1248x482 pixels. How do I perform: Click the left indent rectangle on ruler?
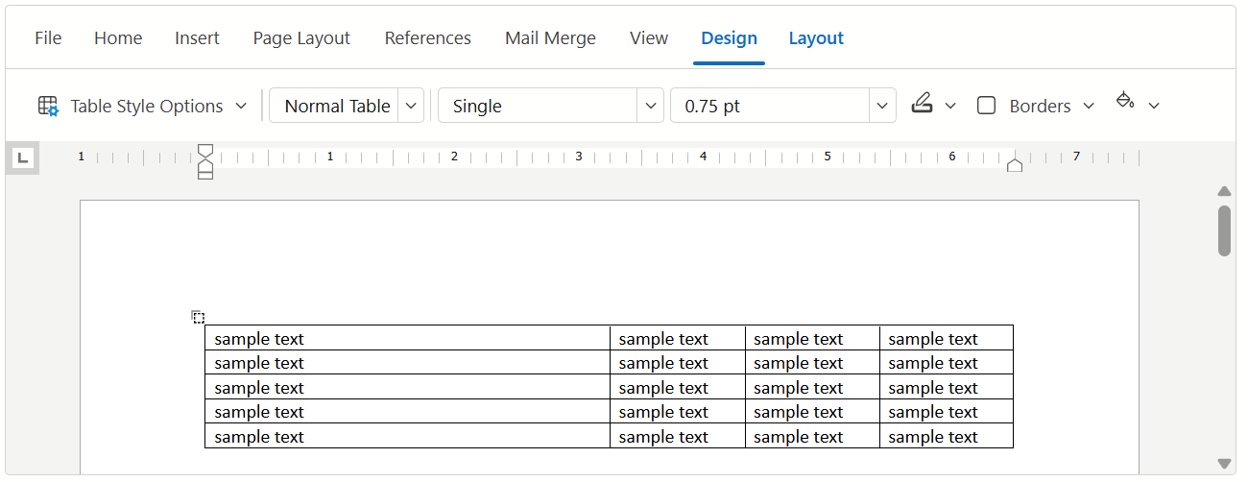(x=205, y=175)
